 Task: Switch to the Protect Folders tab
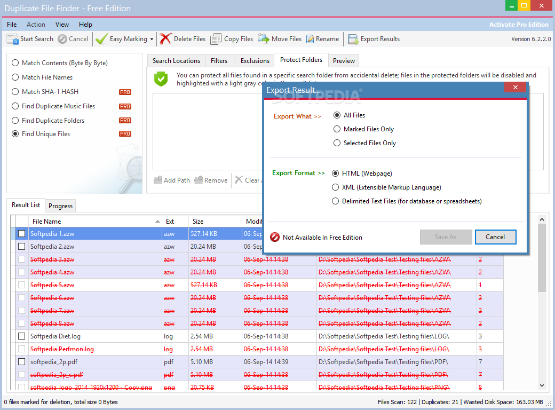(301, 60)
